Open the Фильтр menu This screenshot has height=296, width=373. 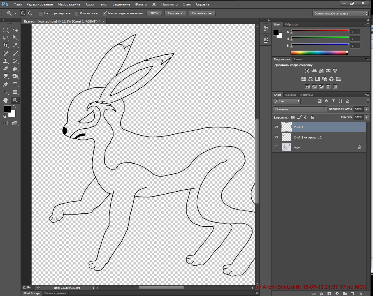tap(141, 4)
